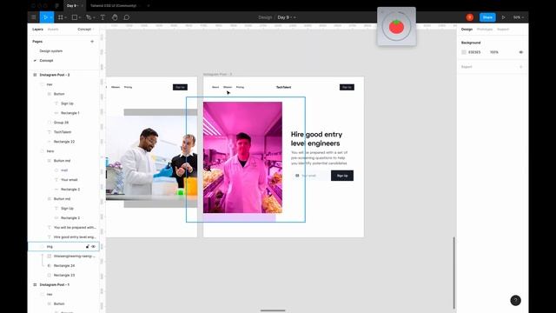Switch to the Inspect tab

point(503,29)
